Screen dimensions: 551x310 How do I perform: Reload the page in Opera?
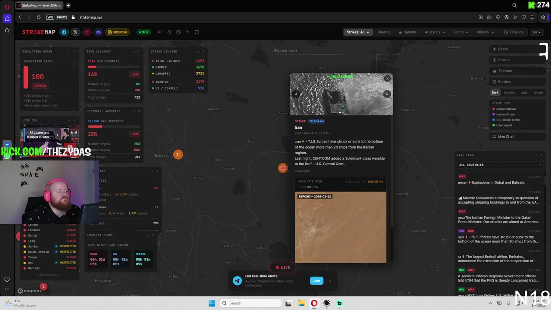click(x=39, y=17)
